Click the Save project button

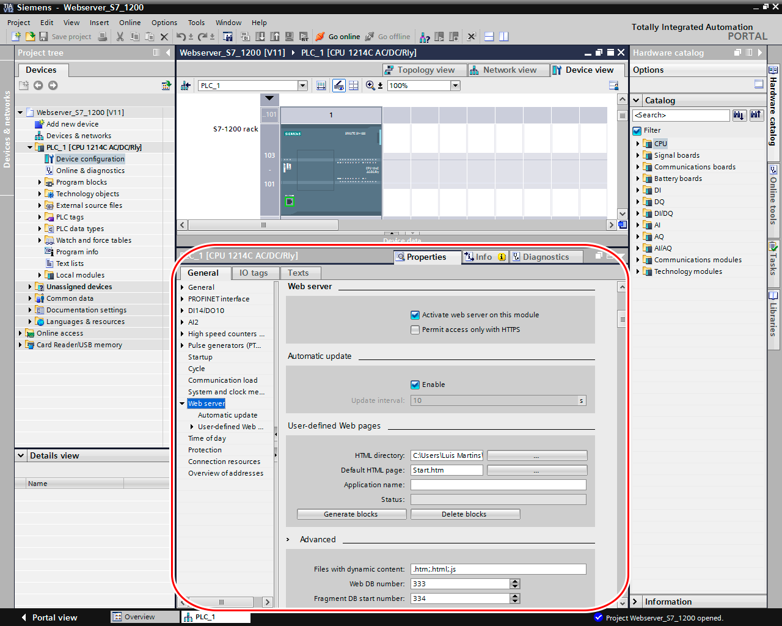tap(65, 37)
